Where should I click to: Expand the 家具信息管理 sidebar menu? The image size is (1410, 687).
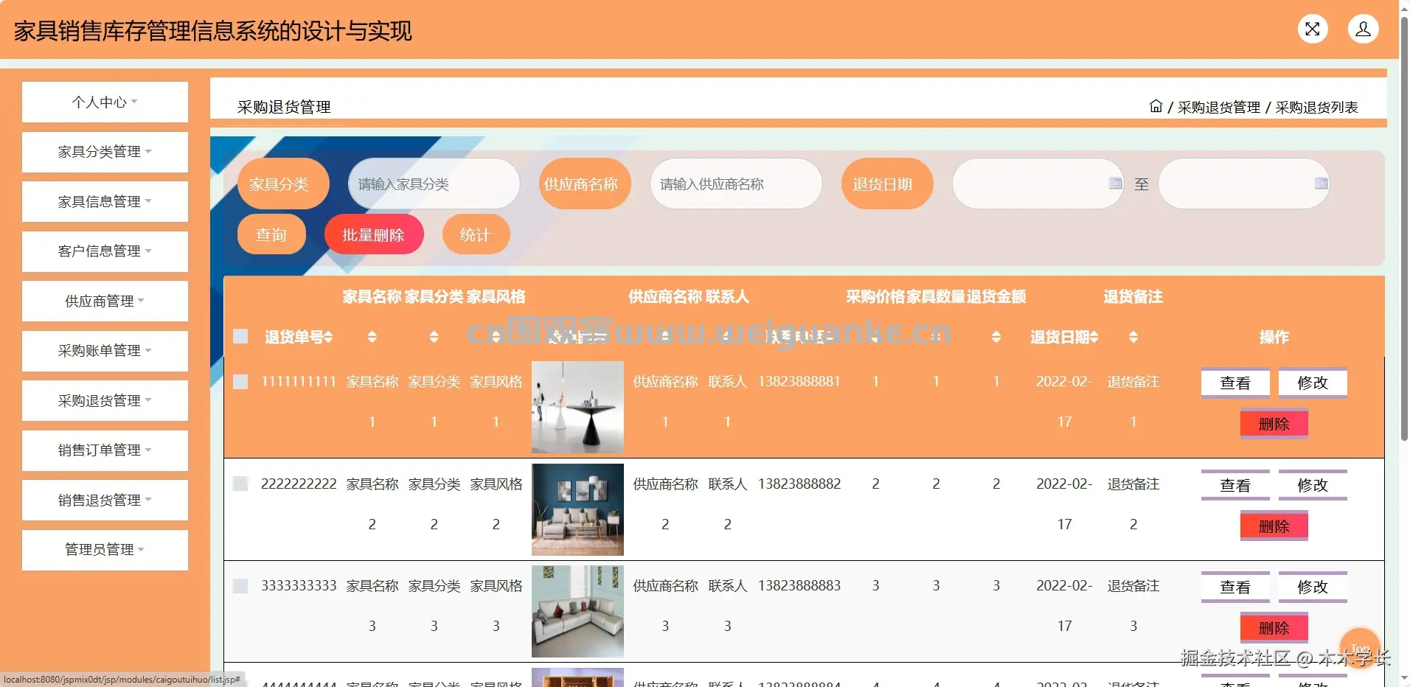[x=105, y=201]
